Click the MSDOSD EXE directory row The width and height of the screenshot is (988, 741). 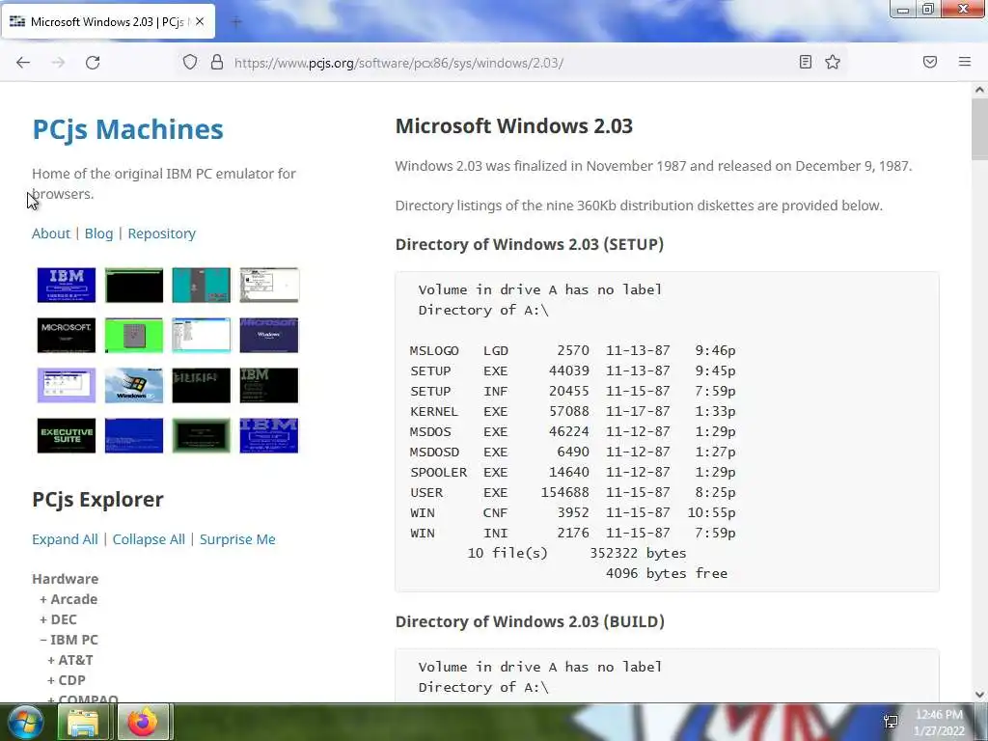click(x=573, y=452)
